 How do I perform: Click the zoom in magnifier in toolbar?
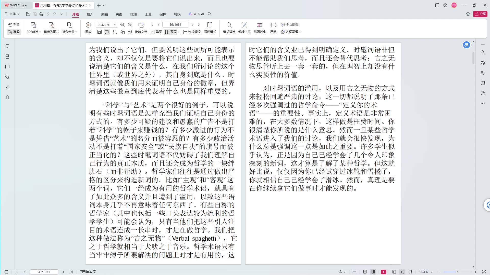click(130, 25)
